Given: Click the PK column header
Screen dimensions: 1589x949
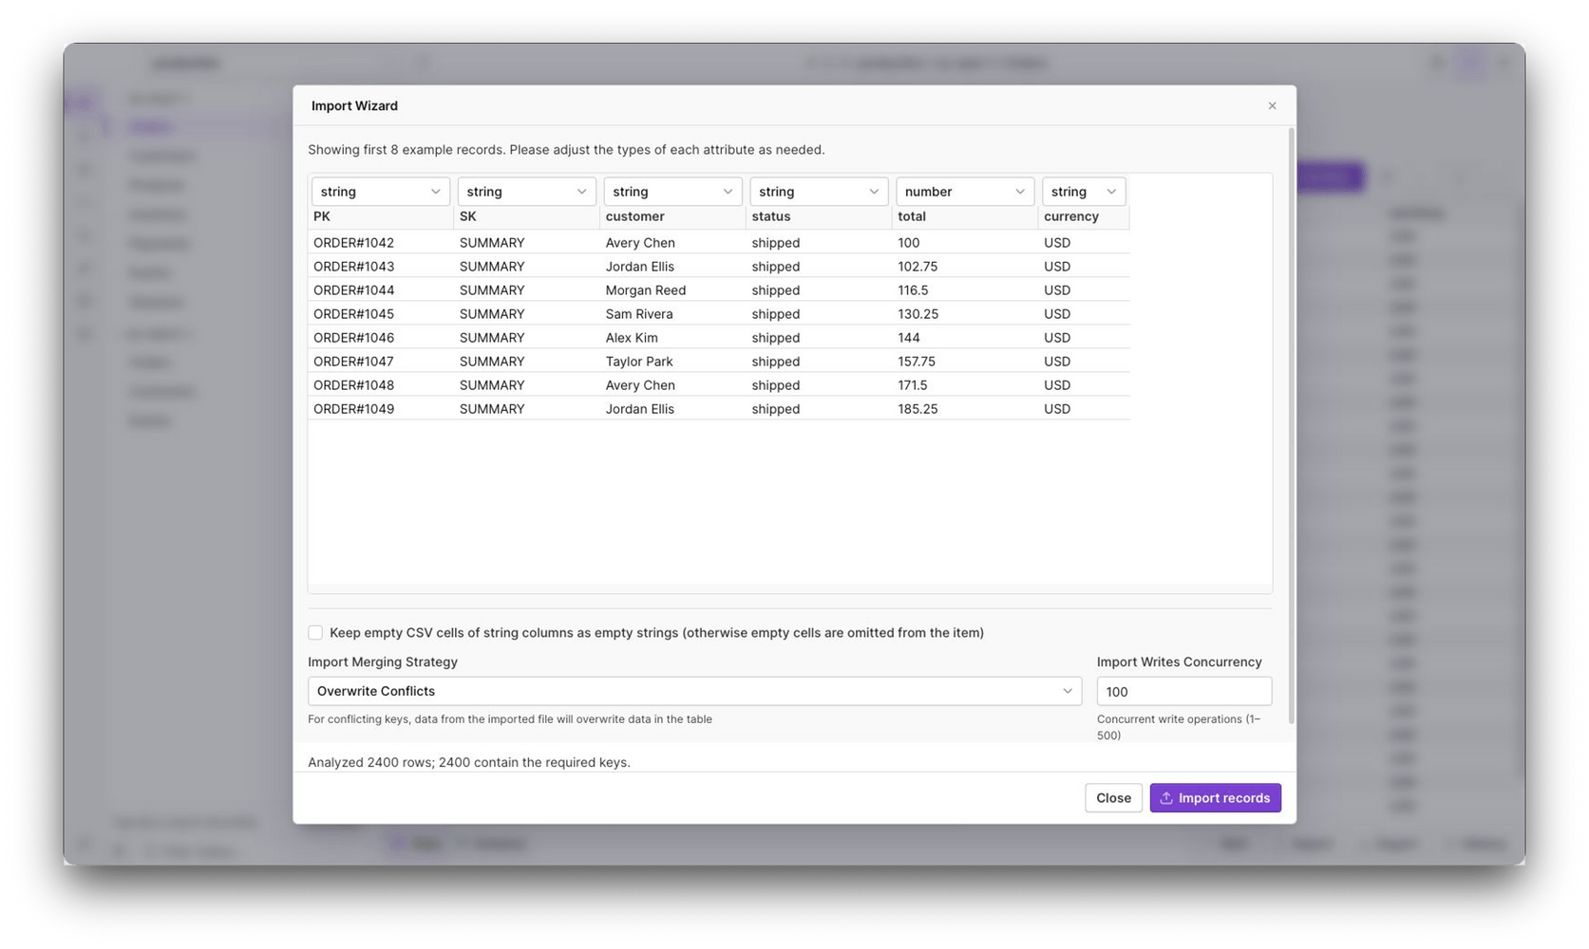Looking at the screenshot, I should pyautogui.click(x=381, y=216).
